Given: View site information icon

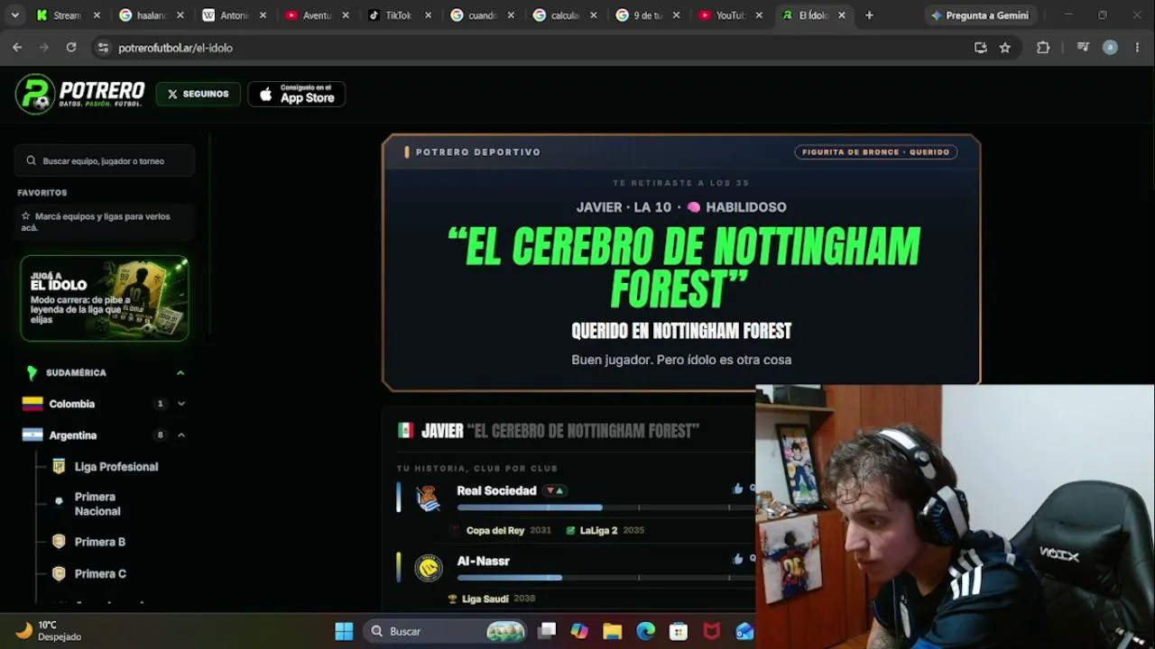Looking at the screenshot, I should 103,48.
